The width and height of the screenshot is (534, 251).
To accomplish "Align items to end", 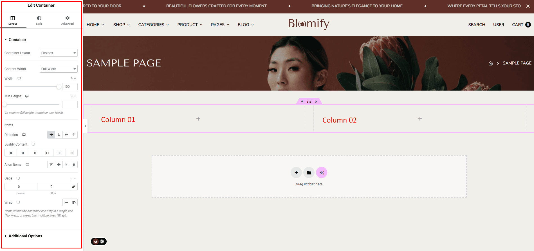I will [x=66, y=165].
